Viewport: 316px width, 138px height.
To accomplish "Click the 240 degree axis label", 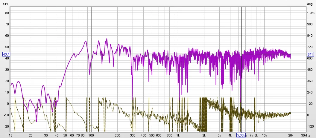I will (309, 92).
